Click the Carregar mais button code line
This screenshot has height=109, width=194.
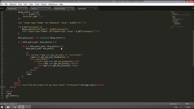[59, 85]
